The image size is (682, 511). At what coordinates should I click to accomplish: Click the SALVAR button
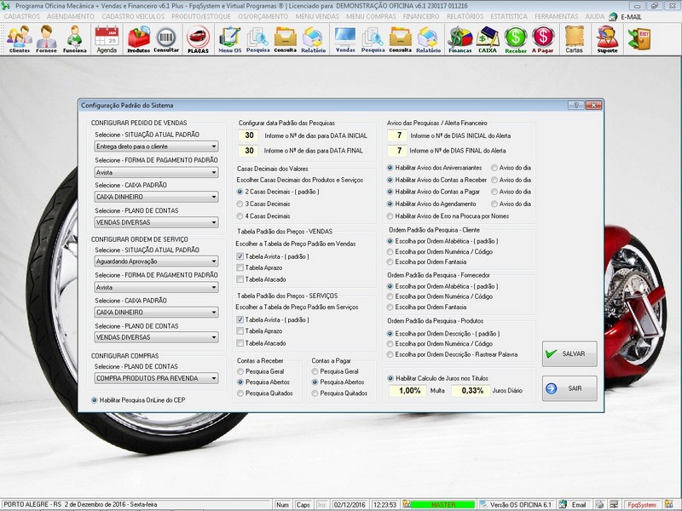[569, 353]
